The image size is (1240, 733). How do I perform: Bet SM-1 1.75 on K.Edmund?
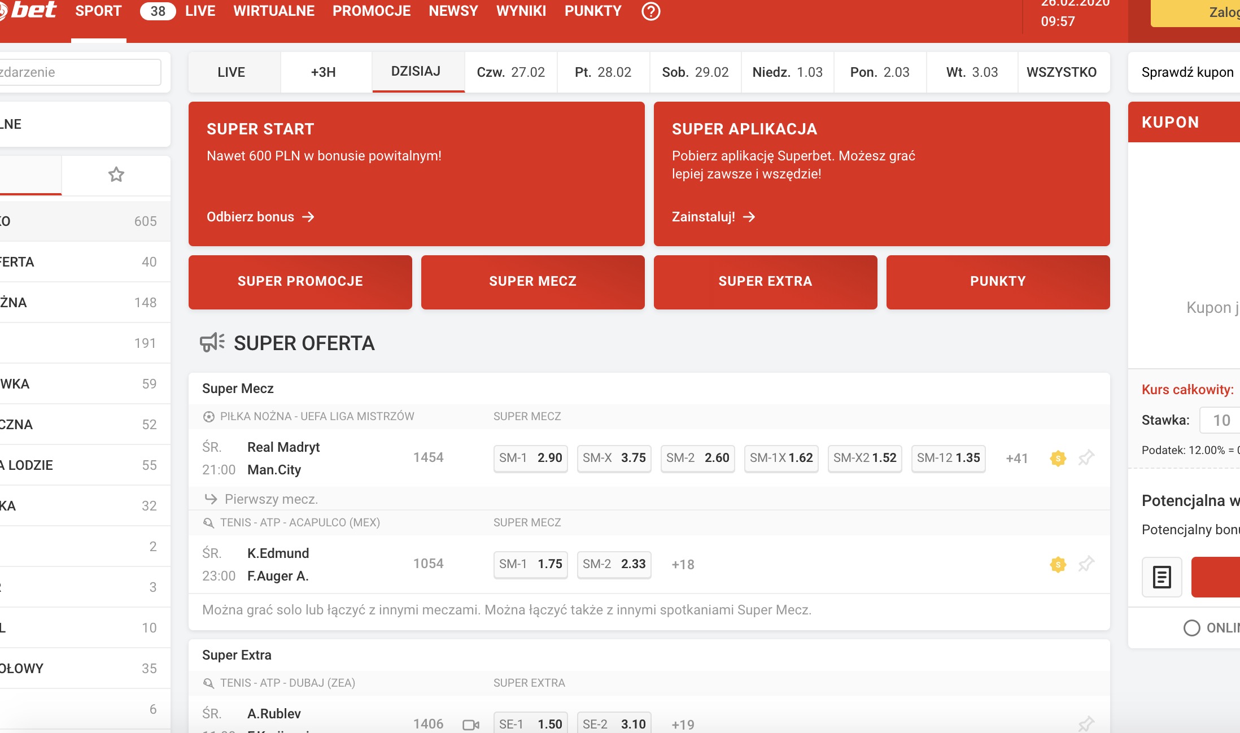(531, 564)
